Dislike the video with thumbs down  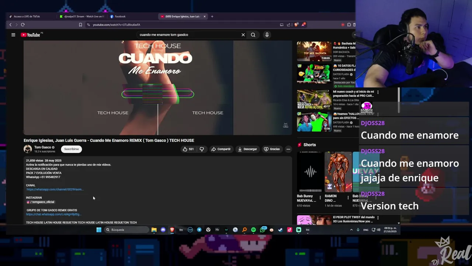(x=202, y=149)
